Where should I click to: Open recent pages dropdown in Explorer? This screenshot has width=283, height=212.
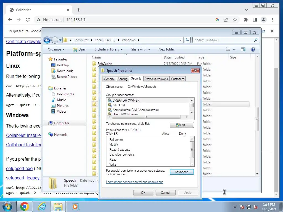pos(60,40)
